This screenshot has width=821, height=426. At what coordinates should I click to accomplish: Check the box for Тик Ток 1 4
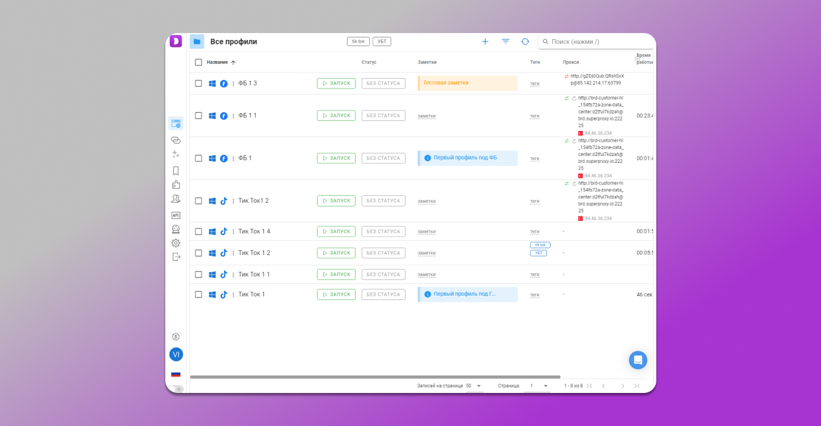(198, 231)
